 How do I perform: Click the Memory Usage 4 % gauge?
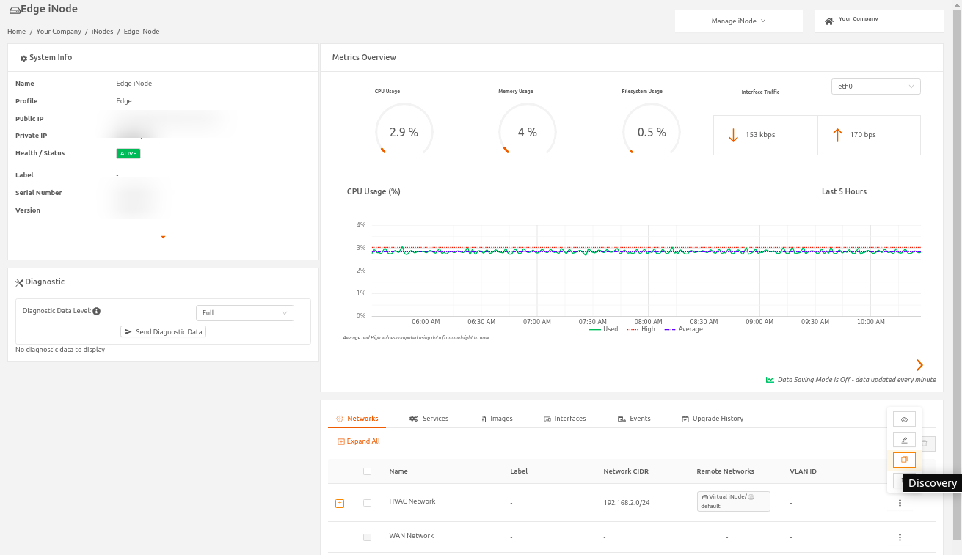coord(527,131)
